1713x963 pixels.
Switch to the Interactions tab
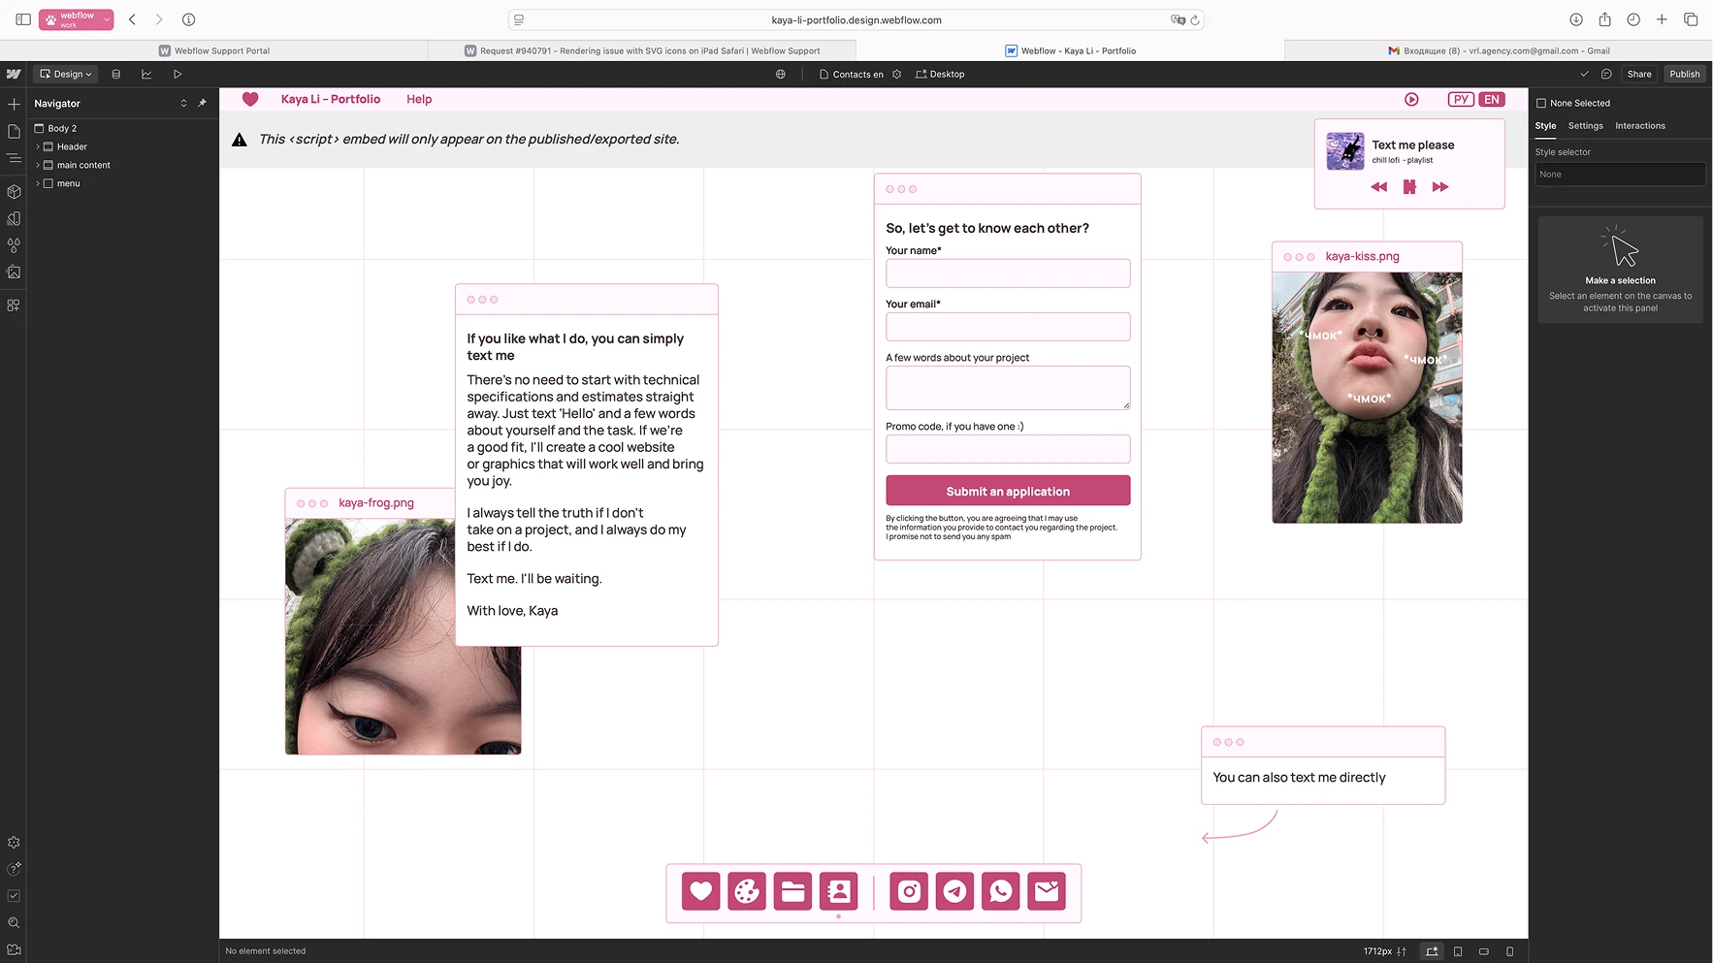coord(1639,126)
